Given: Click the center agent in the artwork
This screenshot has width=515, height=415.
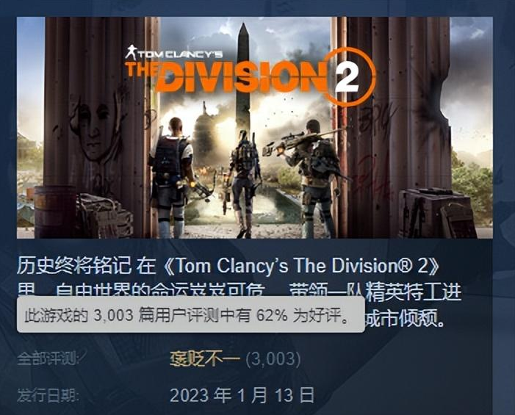Looking at the screenshot, I should [x=245, y=184].
